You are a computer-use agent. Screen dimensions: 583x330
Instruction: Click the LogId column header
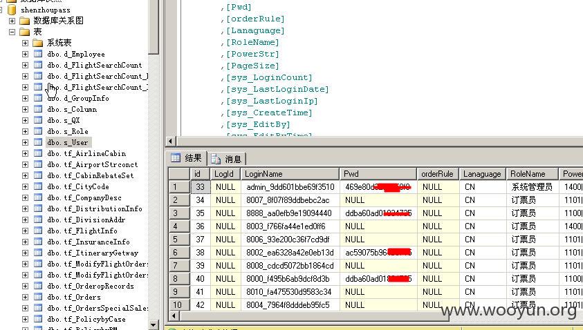coord(225,174)
